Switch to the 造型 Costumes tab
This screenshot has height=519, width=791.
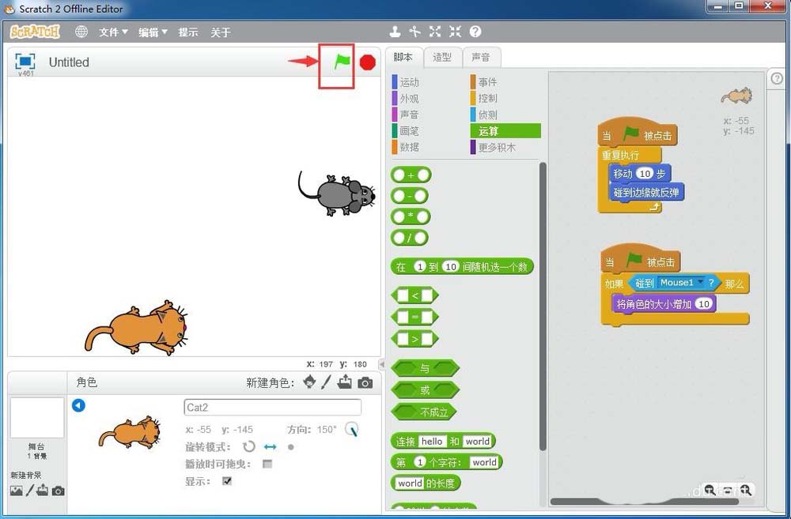442,57
